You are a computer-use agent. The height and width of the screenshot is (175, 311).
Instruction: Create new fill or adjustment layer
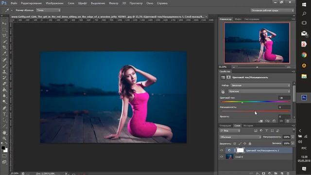click(270, 173)
